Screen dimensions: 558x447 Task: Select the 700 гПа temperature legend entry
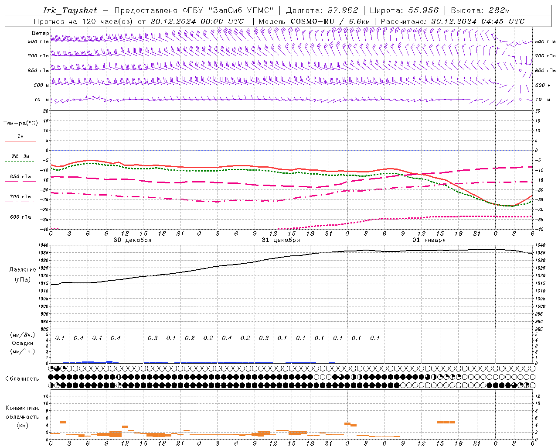point(20,197)
